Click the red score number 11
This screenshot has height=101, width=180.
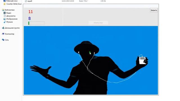coord(31,12)
